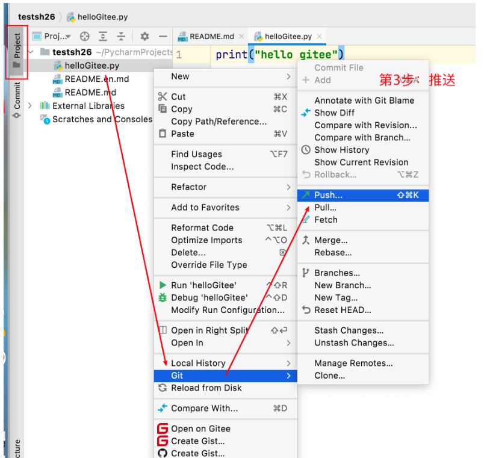Viewport: 493px width, 458px height.
Task: Close the README.md editor tab
Action: click(x=241, y=37)
